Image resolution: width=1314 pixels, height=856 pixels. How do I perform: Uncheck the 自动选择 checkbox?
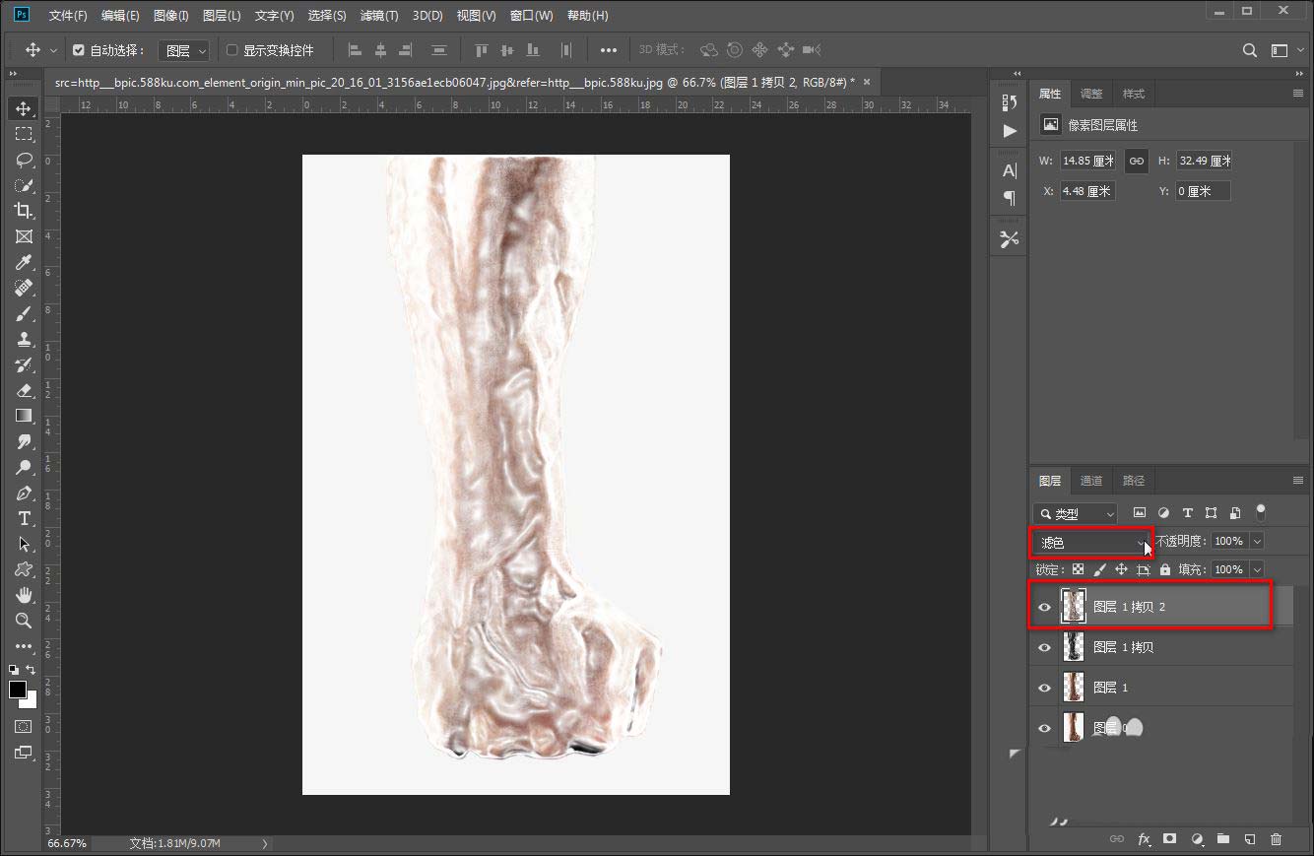coord(80,50)
